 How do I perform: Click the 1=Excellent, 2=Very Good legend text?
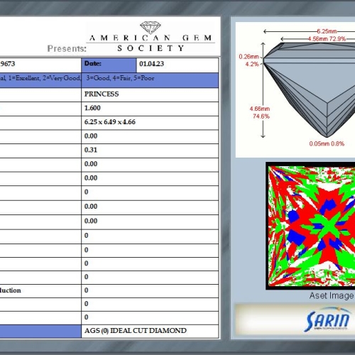(45, 78)
